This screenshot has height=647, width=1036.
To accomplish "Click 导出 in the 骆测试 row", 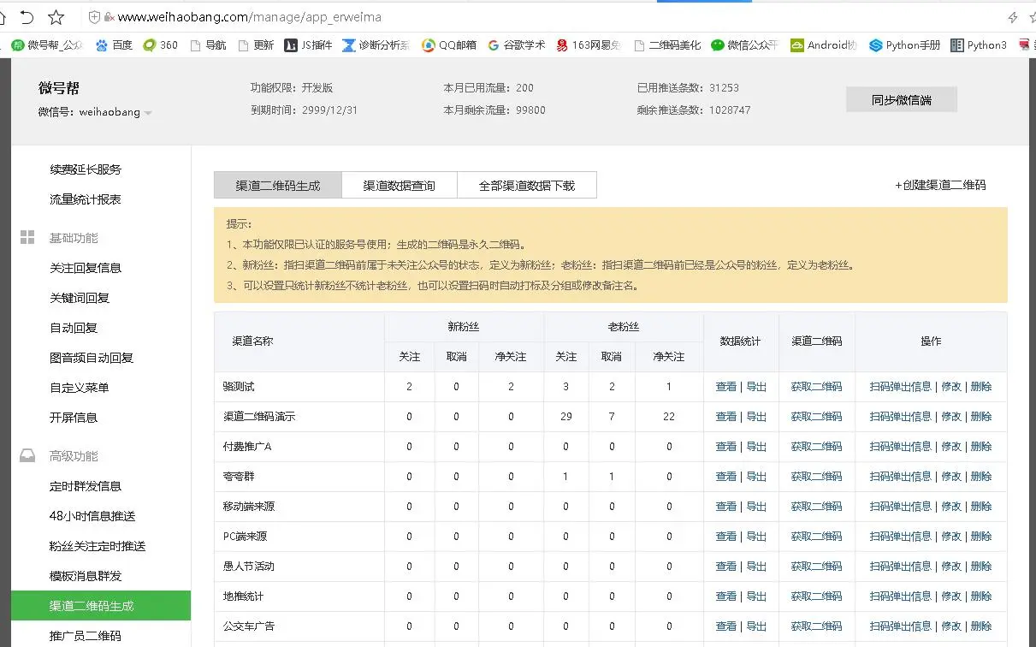I will coord(756,387).
